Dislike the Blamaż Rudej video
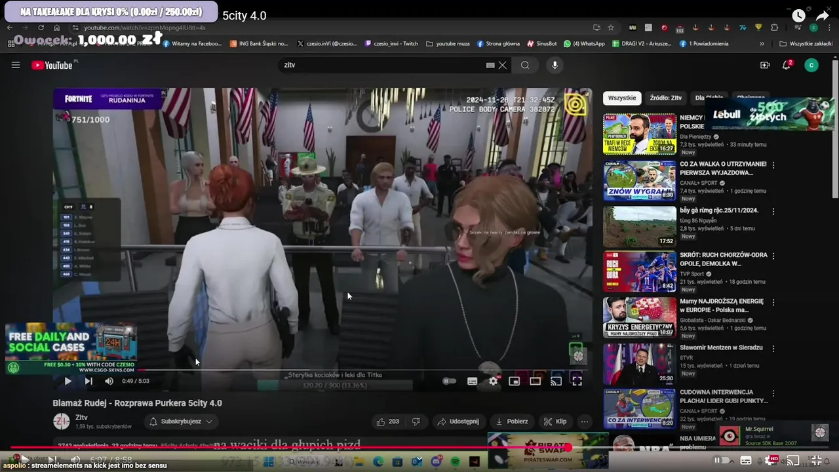Viewport: 839px width, 472px height. pos(416,422)
